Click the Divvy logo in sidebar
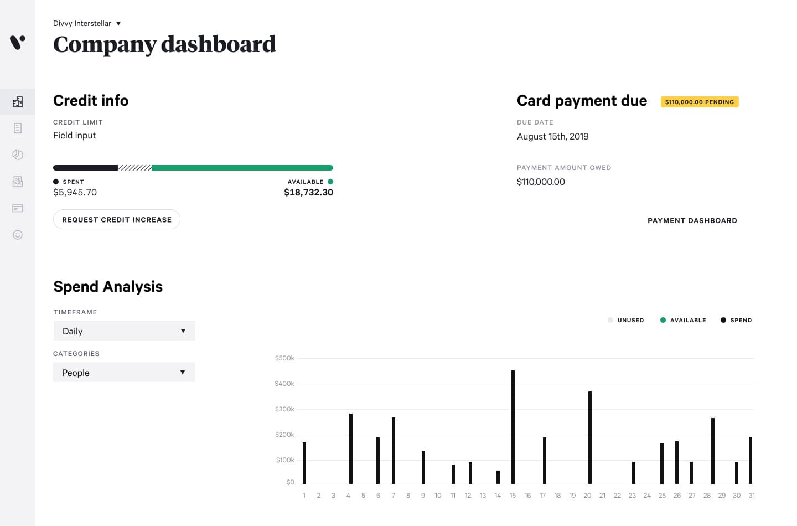Viewport: 797px width, 526px height. (18, 42)
